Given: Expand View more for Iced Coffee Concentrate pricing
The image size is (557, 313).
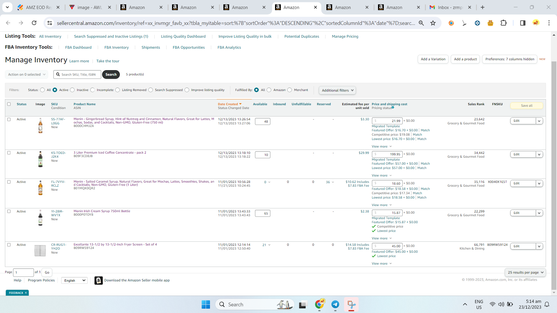Looking at the screenshot, I should (382, 176).
